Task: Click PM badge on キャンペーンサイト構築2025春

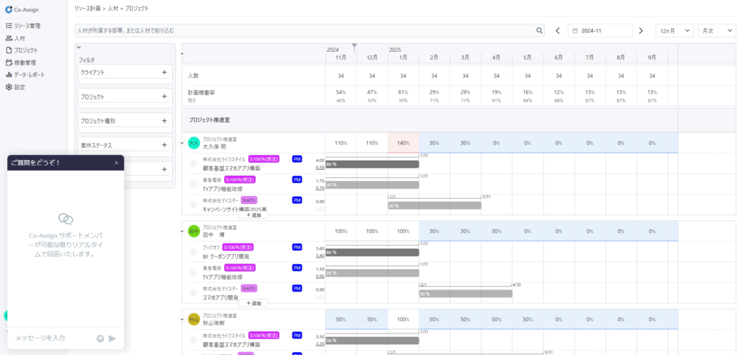Action: [x=297, y=200]
